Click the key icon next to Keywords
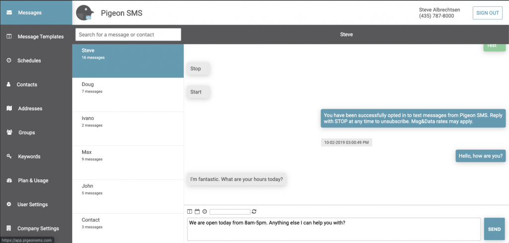 [x=9, y=157]
